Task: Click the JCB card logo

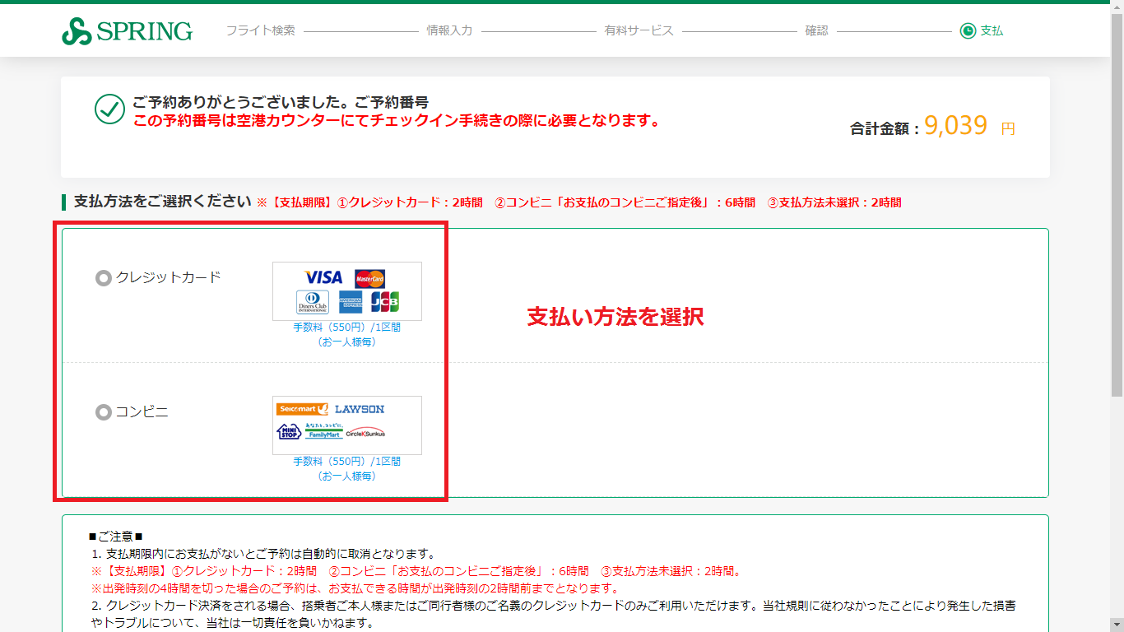Action: [384, 302]
